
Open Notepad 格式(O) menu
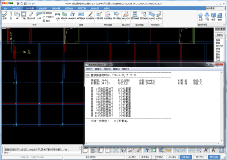(x=107, y=69)
